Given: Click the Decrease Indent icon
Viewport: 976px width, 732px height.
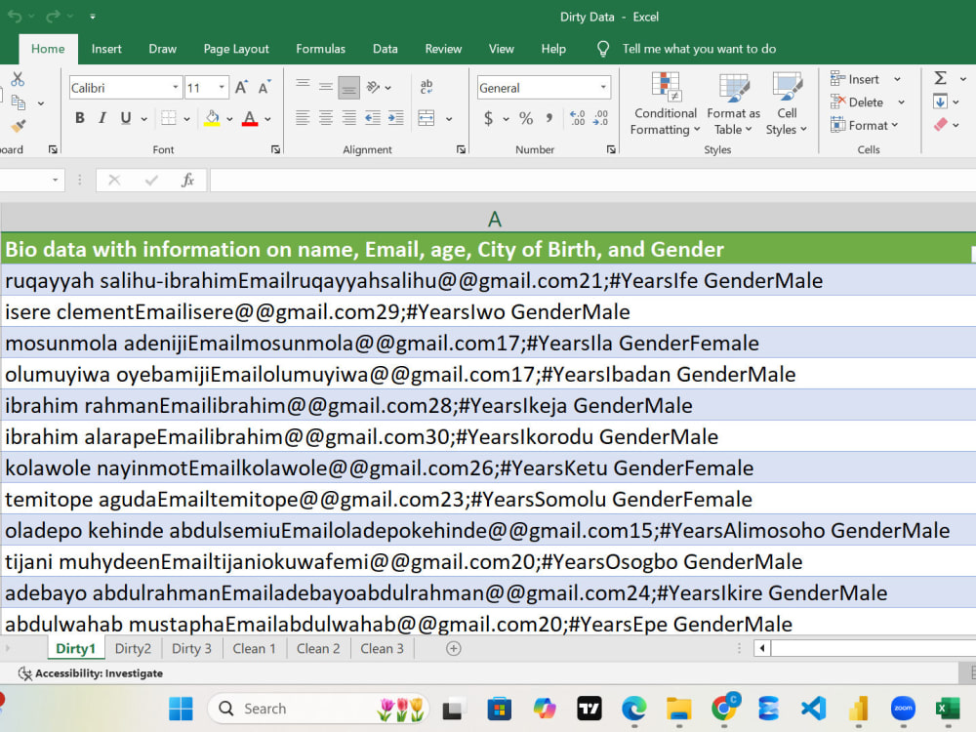Looking at the screenshot, I should pos(373,118).
